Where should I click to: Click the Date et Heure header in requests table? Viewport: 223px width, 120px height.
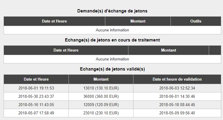[x=54, y=21]
